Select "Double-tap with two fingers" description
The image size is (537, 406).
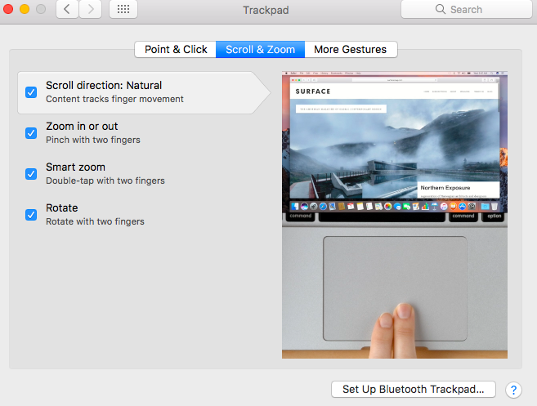point(105,181)
